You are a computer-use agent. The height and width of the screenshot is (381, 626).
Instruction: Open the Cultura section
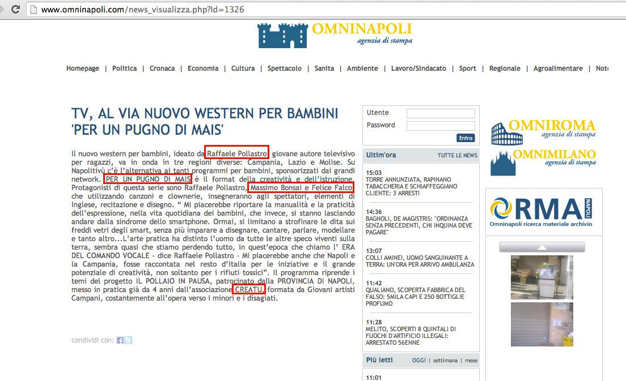point(243,68)
